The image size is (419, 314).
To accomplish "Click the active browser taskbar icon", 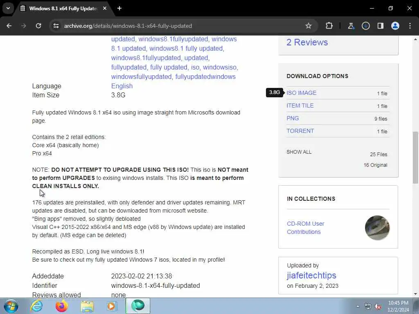I will click(138, 306).
